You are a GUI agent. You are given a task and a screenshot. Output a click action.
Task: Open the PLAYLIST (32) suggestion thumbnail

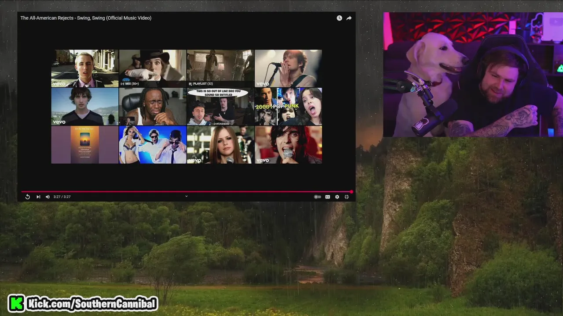220,68
